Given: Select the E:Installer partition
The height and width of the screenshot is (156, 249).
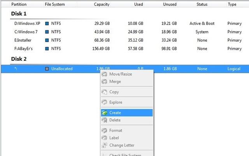Looking at the screenshot, I should pos(23,40).
